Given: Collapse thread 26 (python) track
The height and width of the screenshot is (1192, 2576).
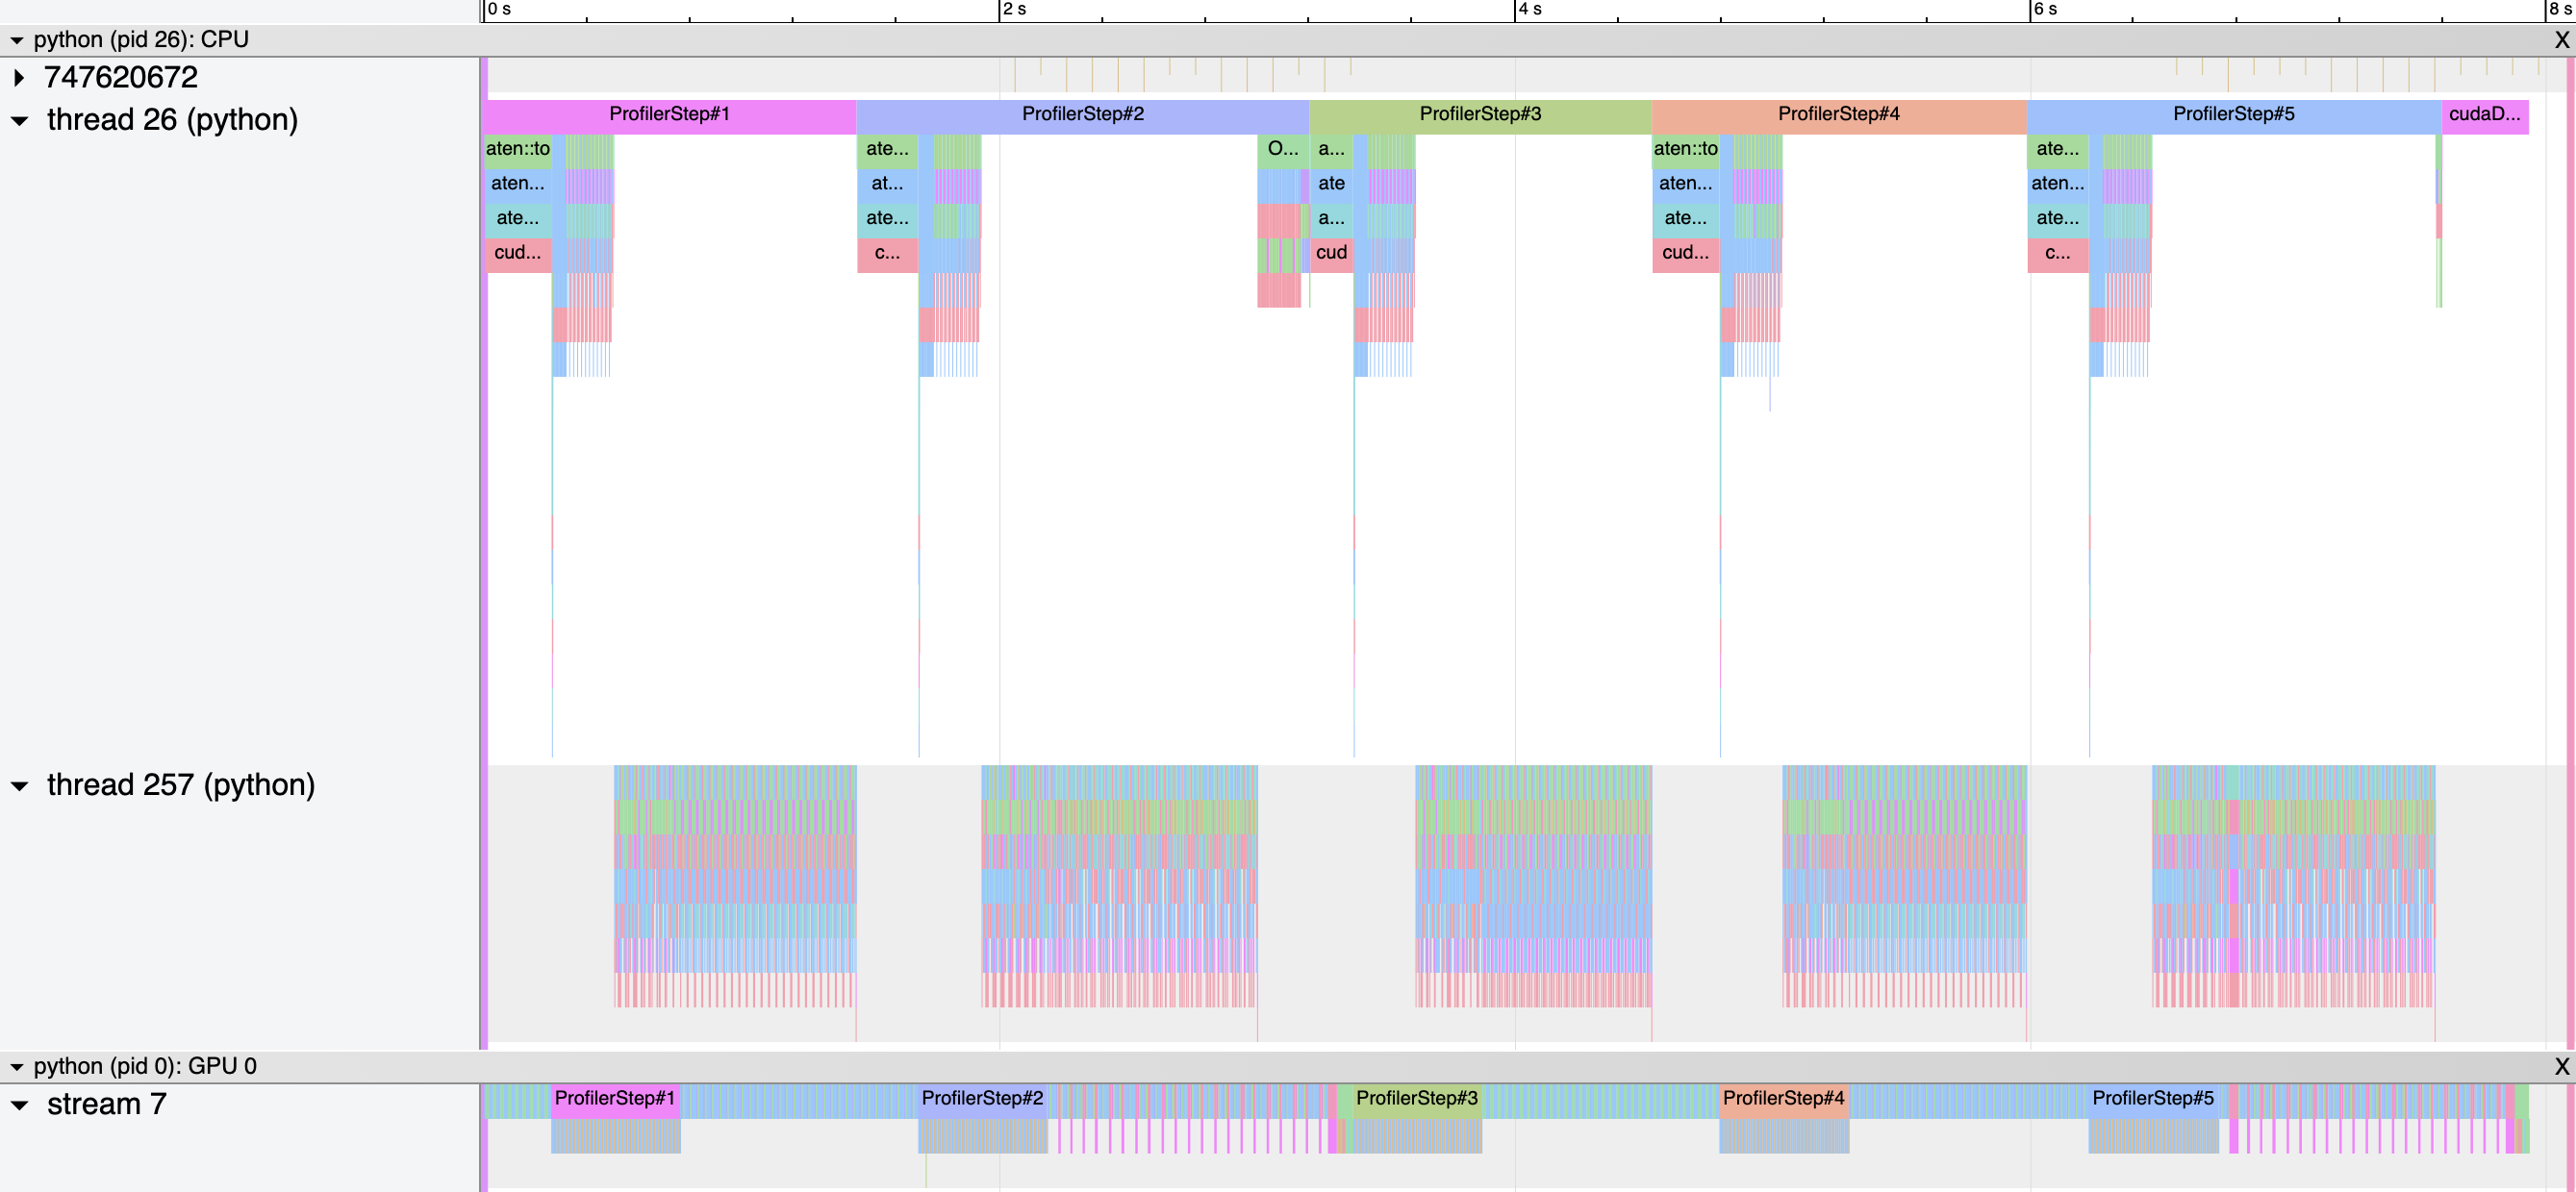Looking at the screenshot, I should click(19, 121).
